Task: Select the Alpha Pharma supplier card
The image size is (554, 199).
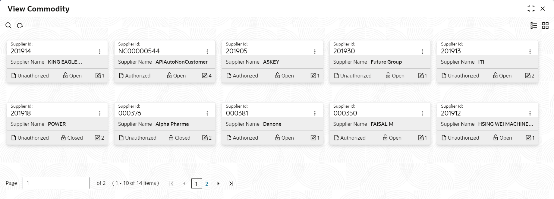Action: (x=165, y=124)
